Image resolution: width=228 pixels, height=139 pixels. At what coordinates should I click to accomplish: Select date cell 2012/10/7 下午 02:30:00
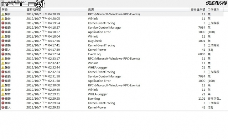[43, 85]
